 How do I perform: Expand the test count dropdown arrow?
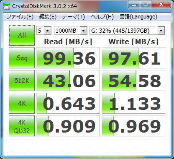tap(48, 31)
